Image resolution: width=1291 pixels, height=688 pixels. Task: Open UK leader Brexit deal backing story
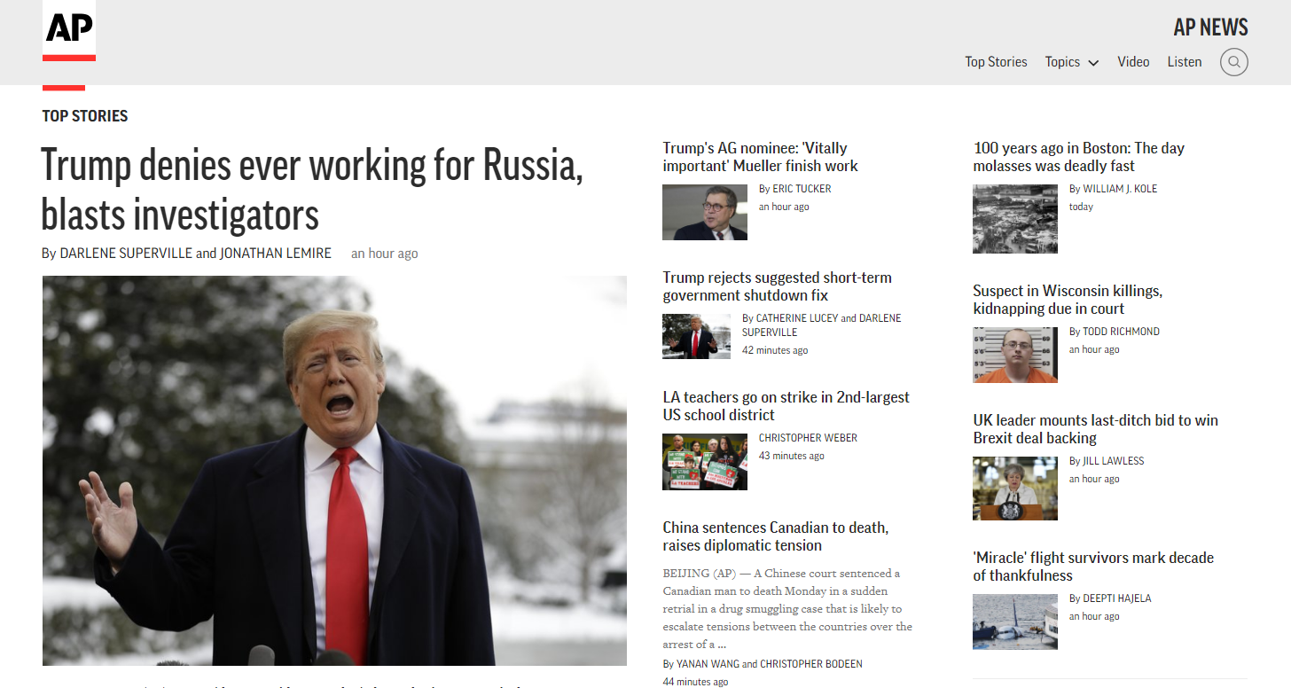click(1095, 429)
